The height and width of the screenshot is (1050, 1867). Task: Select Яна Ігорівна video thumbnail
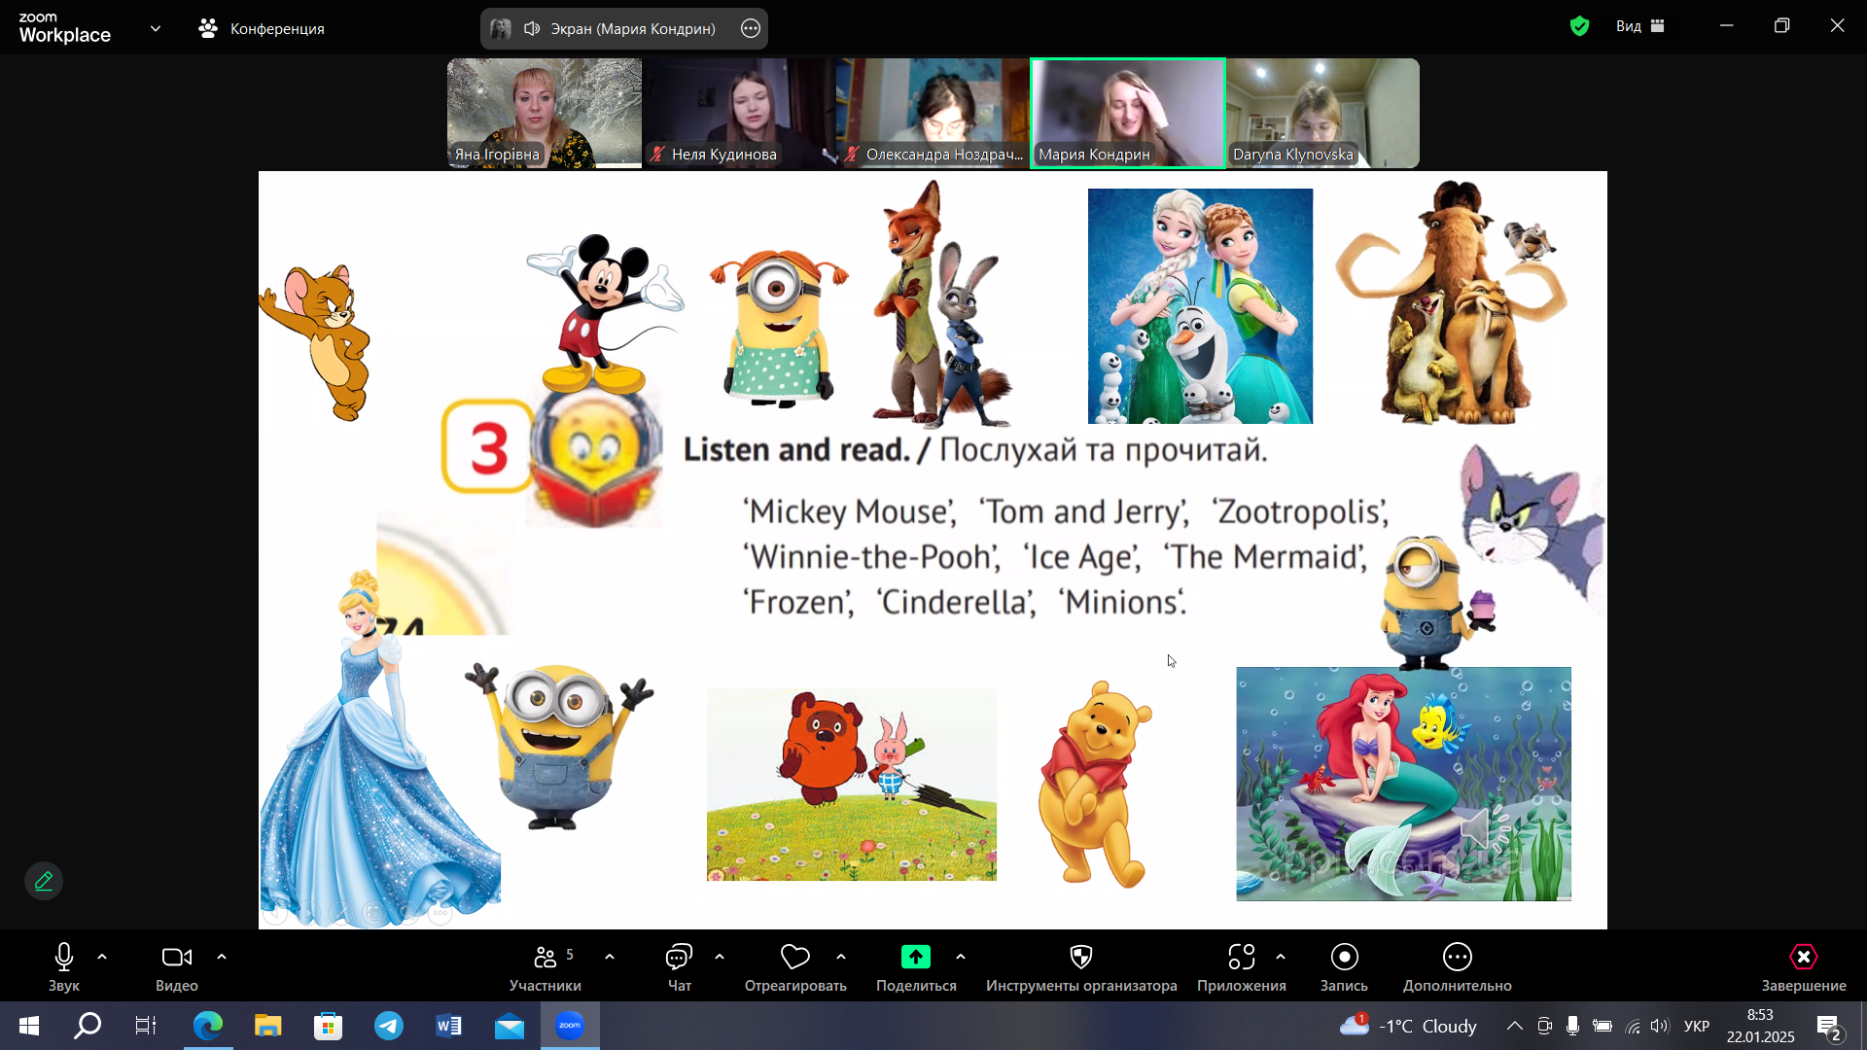[x=545, y=113]
